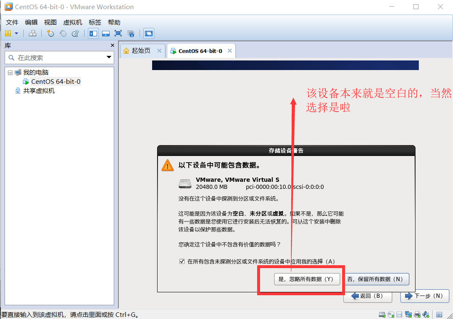Image resolution: width=453 pixels, height=319 pixels.
Task: Open the 标签 menu
Action: [x=95, y=22]
